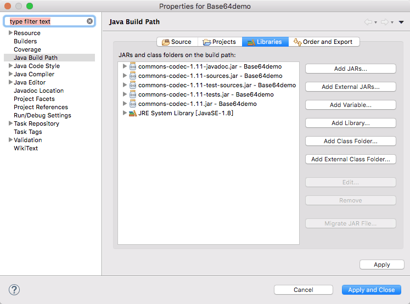Click Add Variable... button
Image resolution: width=410 pixels, height=304 pixels.
pyautogui.click(x=350, y=105)
